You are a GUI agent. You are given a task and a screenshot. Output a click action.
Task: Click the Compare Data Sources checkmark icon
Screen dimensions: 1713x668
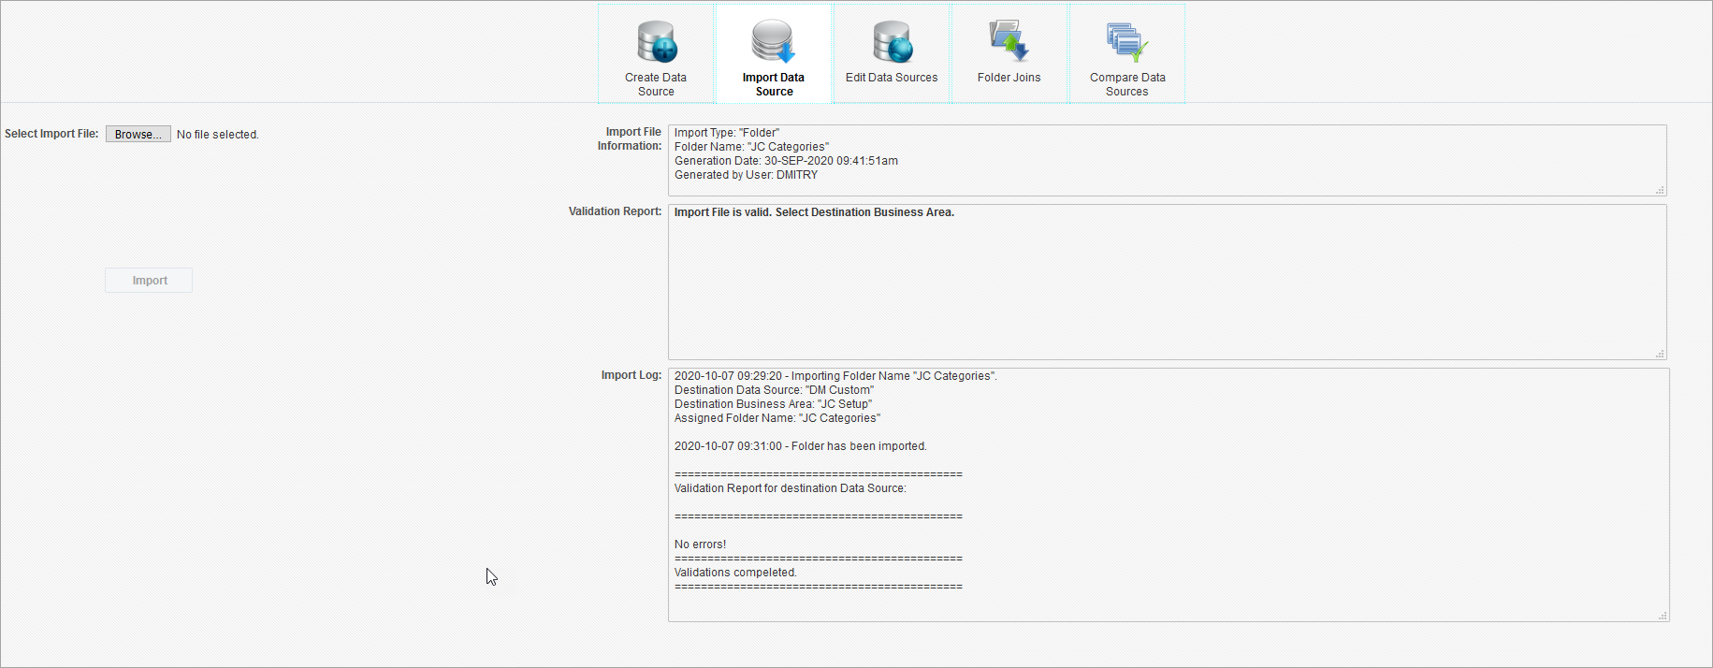tap(1126, 42)
